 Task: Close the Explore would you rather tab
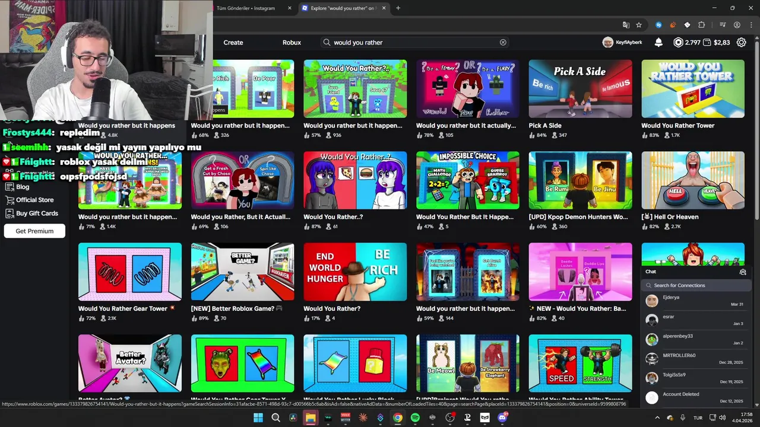pyautogui.click(x=384, y=8)
